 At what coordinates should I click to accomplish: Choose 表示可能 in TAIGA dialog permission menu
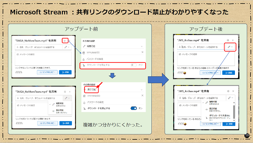[60, 111]
